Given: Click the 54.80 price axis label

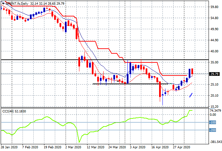Looking at the screenshot, I should [214, 18].
